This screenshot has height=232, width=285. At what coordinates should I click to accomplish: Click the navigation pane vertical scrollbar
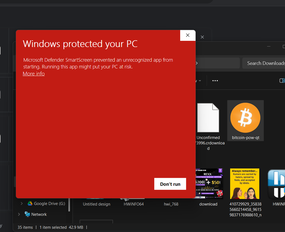tap(69, 205)
